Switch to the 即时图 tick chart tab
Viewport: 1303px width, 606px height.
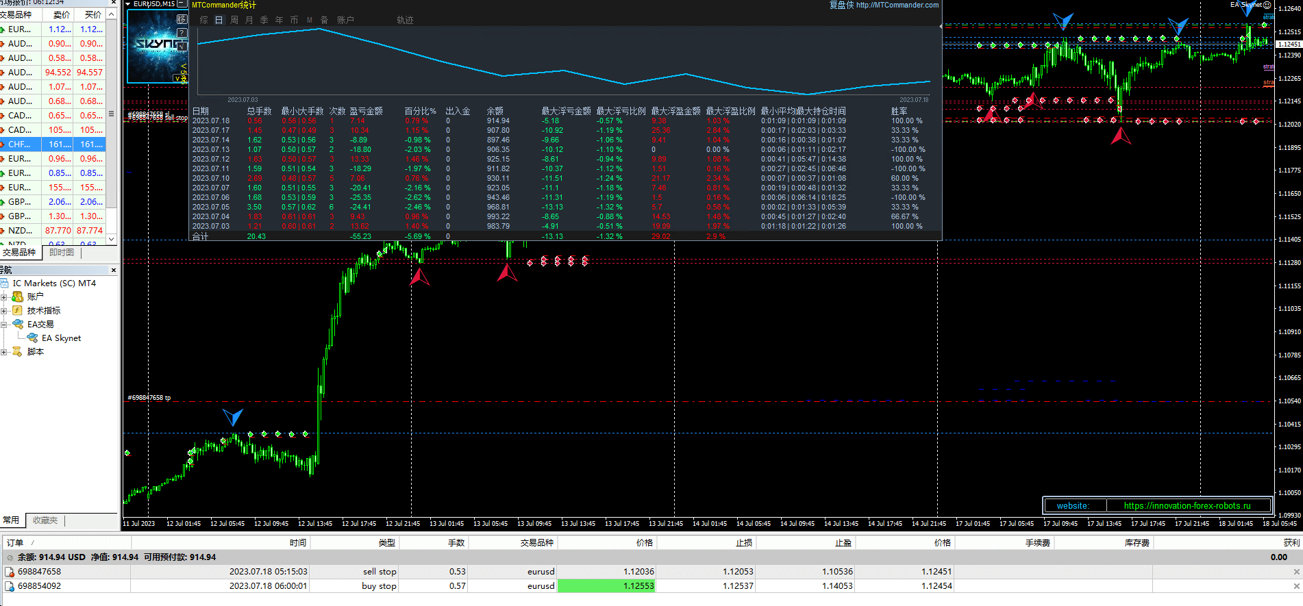pyautogui.click(x=62, y=253)
